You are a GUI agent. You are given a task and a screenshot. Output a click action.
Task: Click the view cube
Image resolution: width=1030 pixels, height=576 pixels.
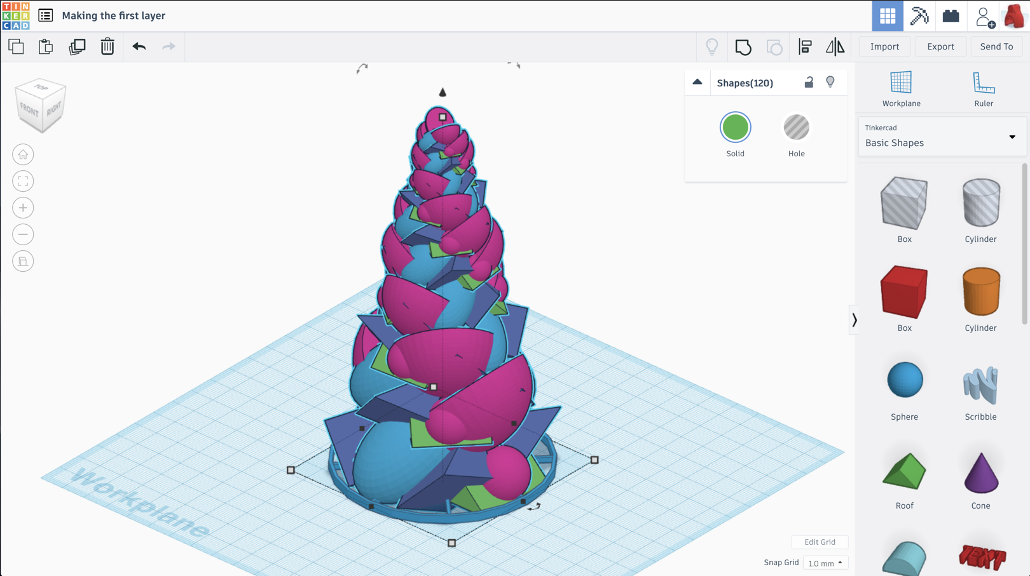(41, 105)
